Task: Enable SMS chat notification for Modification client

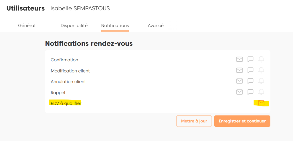Action: point(250,70)
